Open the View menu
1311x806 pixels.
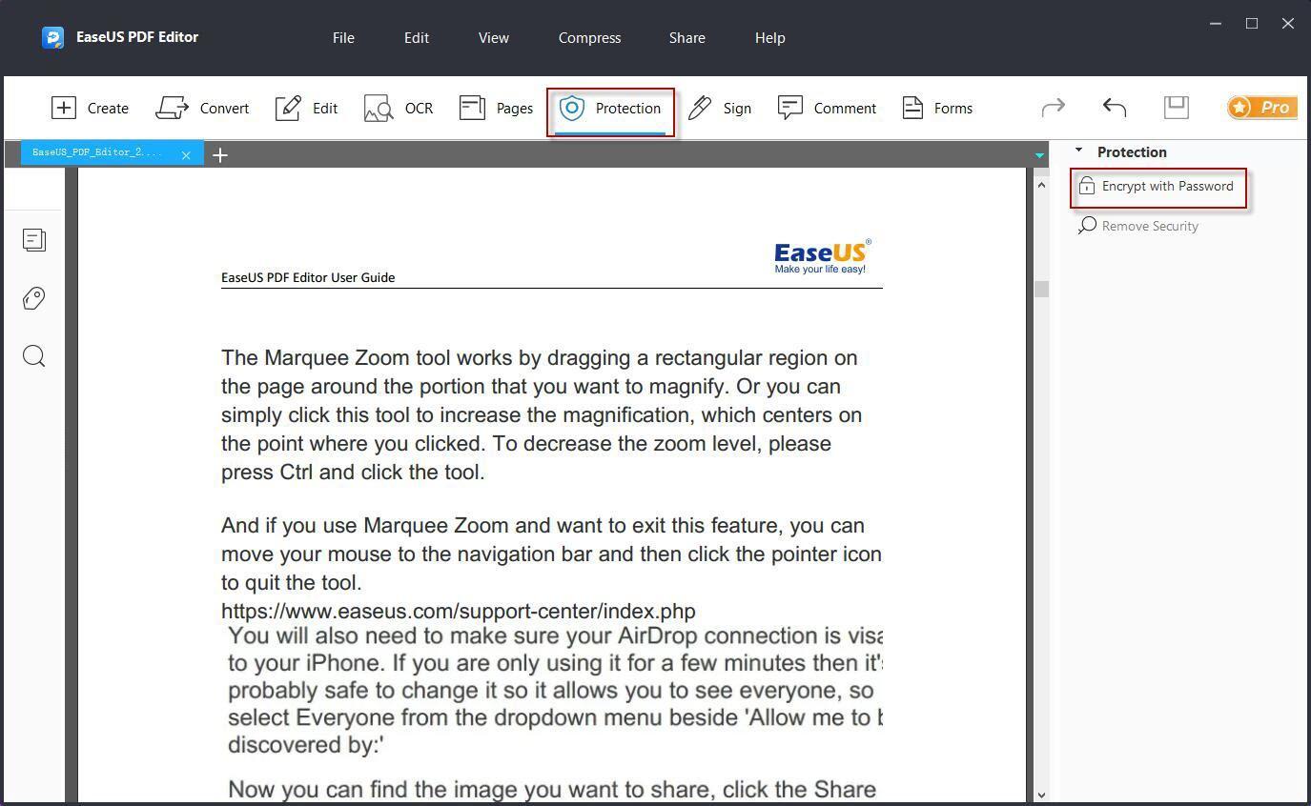(x=494, y=38)
